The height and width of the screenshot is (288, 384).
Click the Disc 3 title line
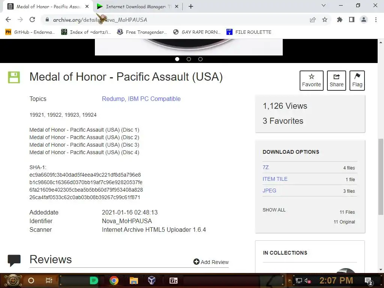(x=84, y=145)
